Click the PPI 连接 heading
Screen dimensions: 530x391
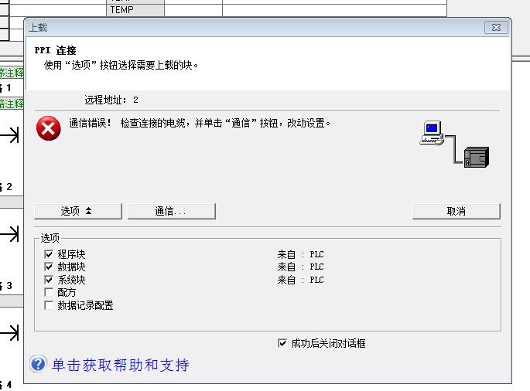click(x=55, y=50)
